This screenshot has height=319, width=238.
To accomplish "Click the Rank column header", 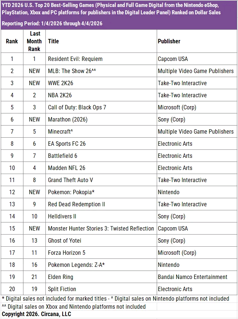I will tap(12, 41).
